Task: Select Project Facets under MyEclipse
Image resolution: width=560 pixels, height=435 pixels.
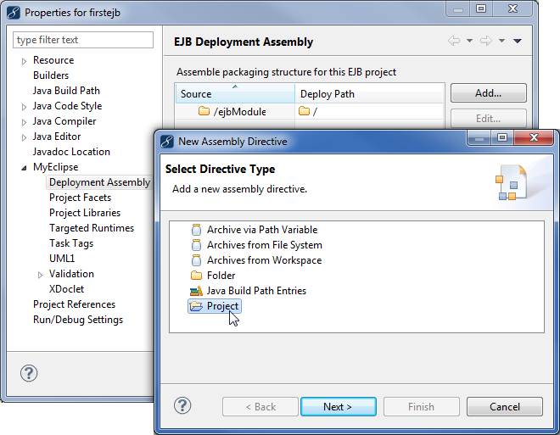Action: [x=80, y=198]
